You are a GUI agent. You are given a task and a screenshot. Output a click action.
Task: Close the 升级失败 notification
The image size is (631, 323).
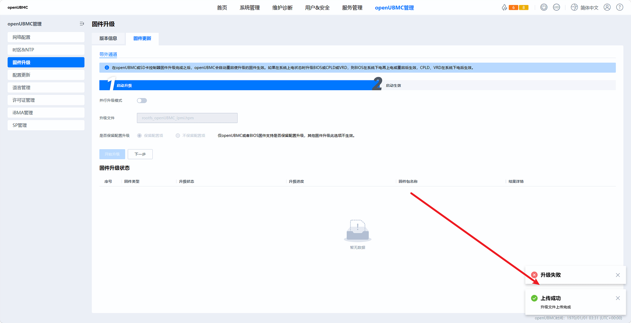[618, 275]
